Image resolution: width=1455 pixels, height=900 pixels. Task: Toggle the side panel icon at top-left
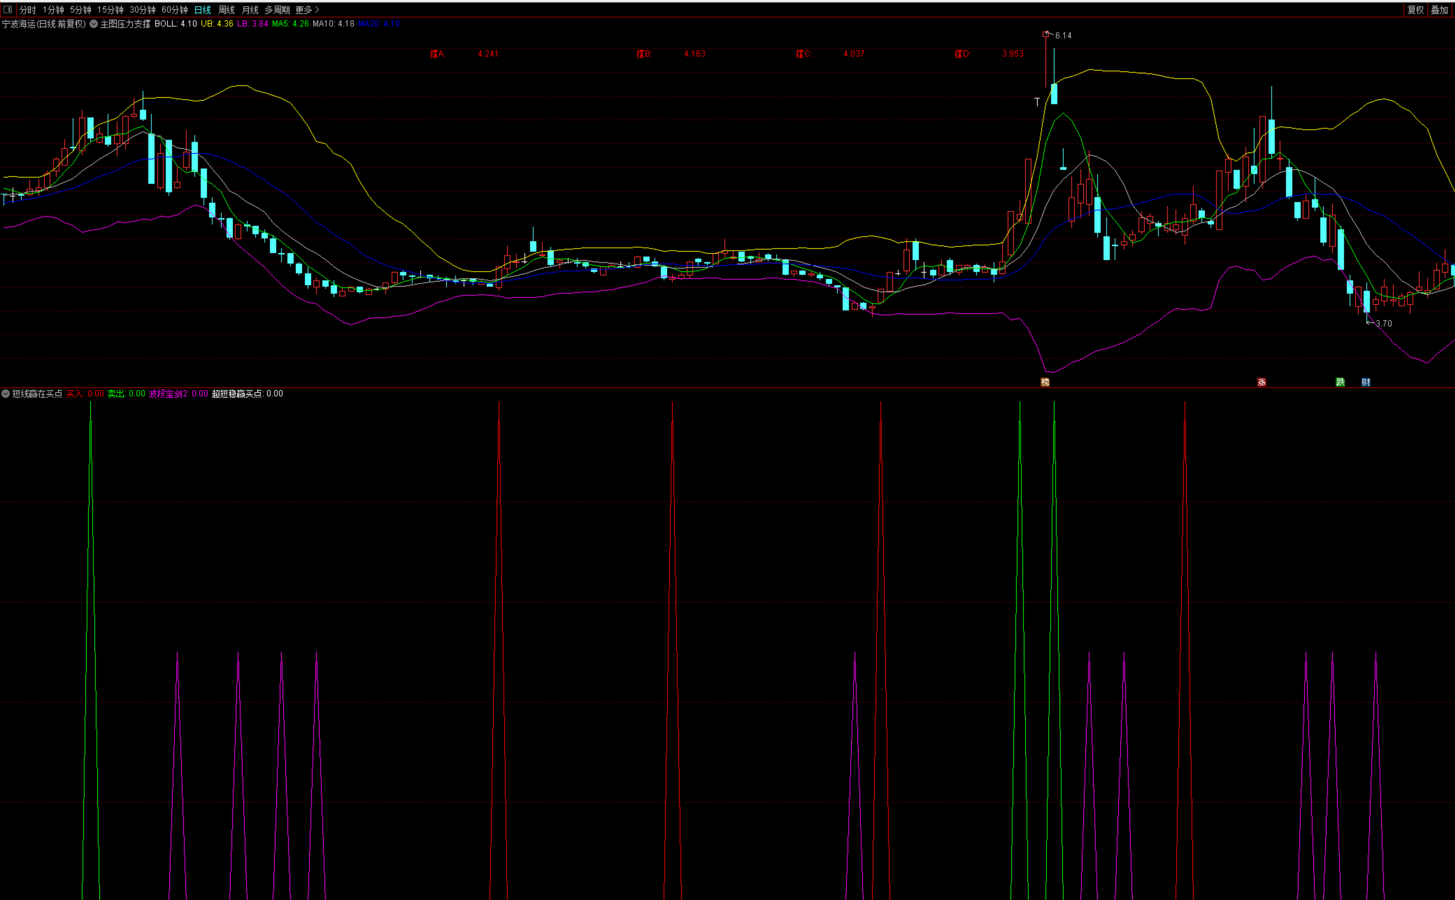(8, 9)
